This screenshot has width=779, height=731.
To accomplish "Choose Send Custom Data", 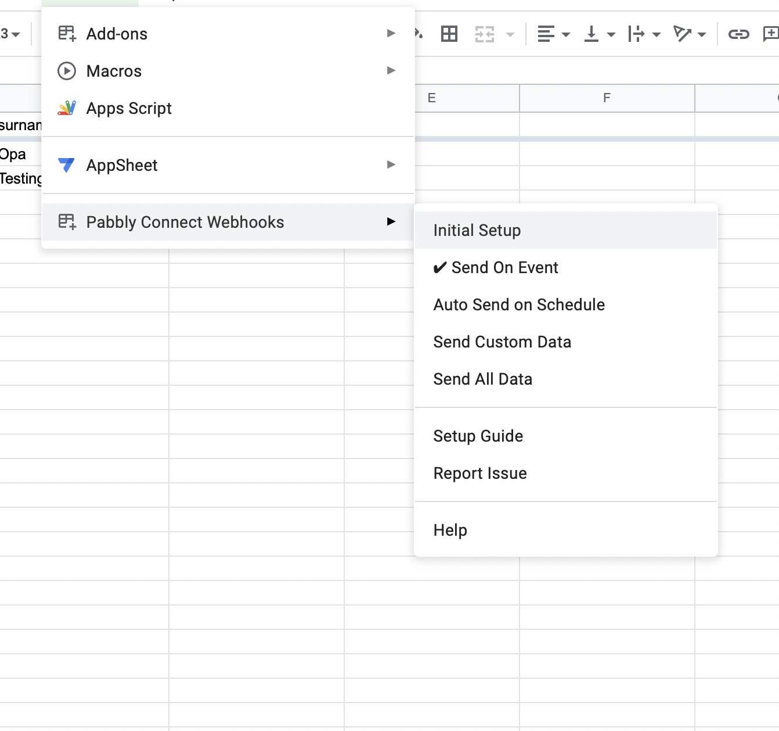I will click(566, 342).
